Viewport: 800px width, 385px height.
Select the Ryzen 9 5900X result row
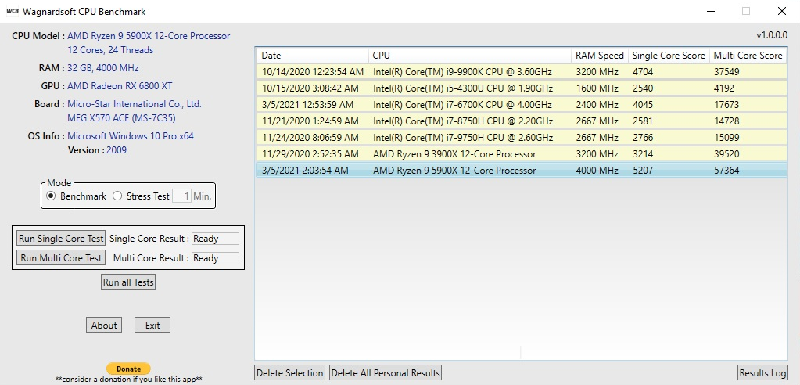(522, 170)
